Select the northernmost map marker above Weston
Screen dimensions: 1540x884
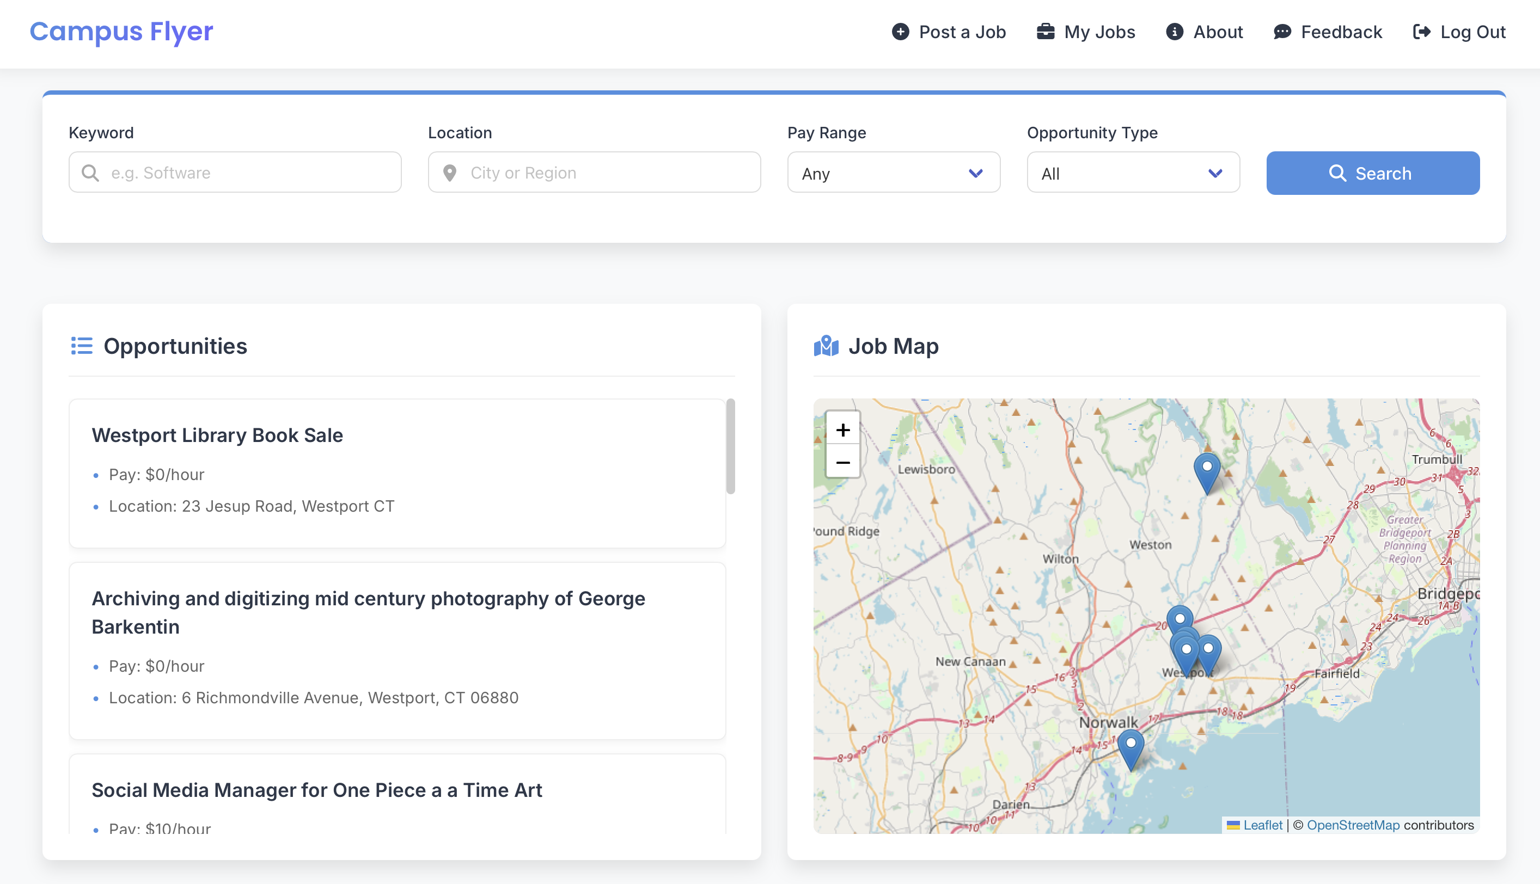[1207, 473]
